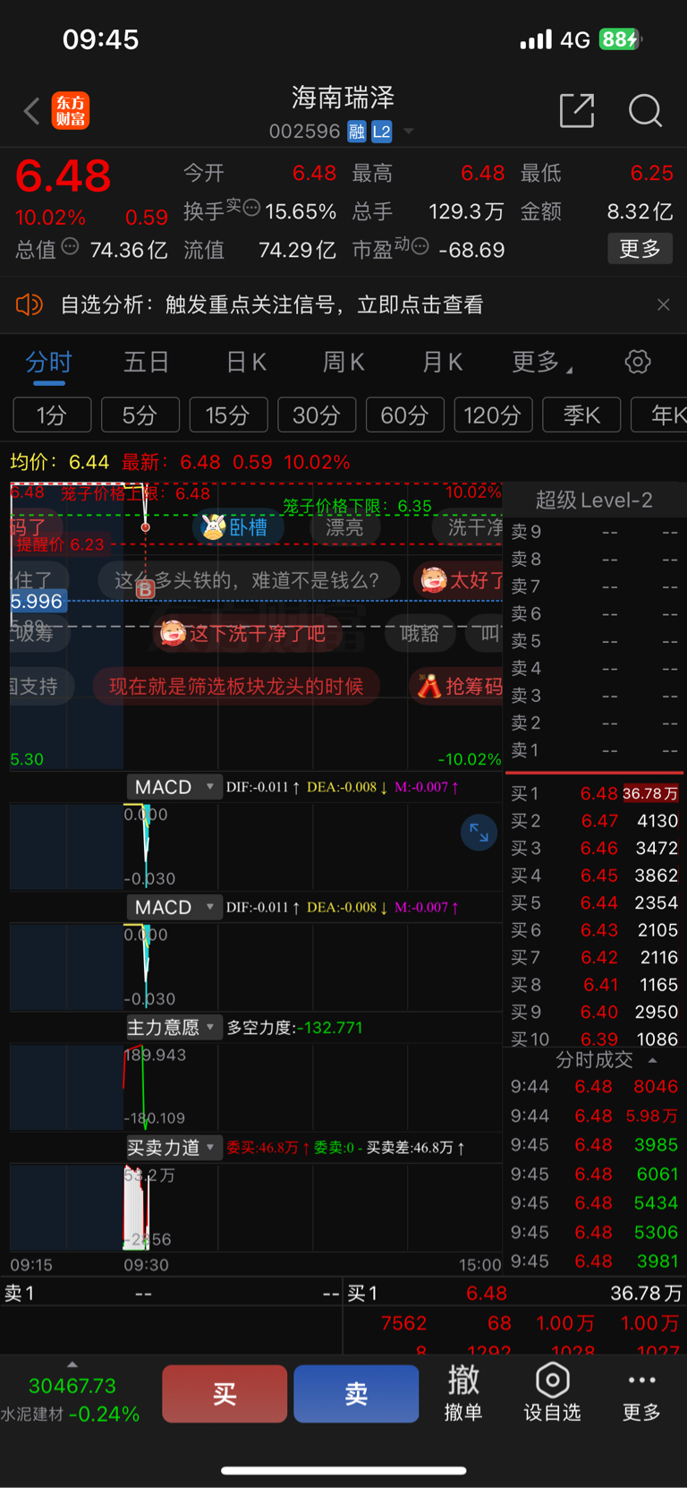Go back using the left arrow
Viewport: 687px width, 1488px height.
point(31,111)
